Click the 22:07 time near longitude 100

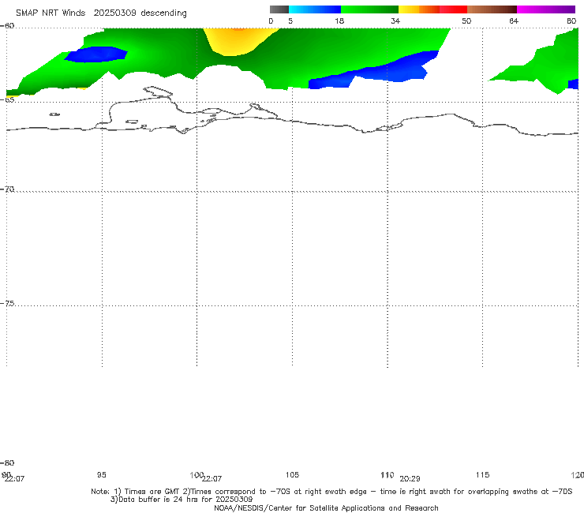pos(212,479)
